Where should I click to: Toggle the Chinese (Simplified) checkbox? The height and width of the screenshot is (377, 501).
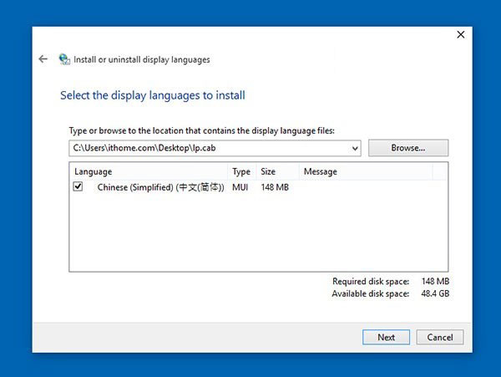pyautogui.click(x=78, y=187)
